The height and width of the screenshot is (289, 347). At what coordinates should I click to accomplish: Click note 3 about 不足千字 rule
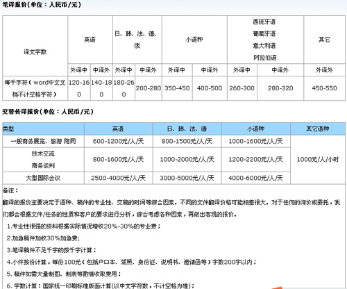(x=51, y=250)
